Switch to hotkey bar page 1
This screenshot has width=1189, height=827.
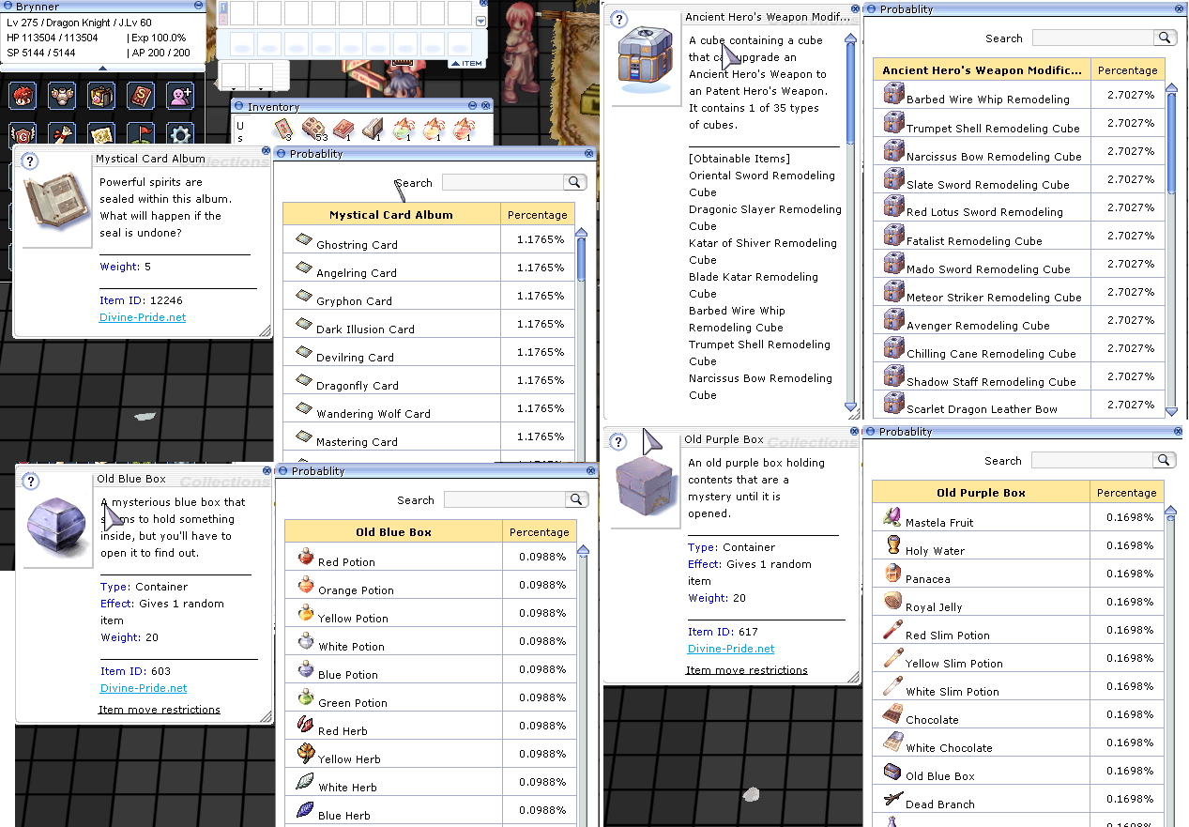pos(223,7)
